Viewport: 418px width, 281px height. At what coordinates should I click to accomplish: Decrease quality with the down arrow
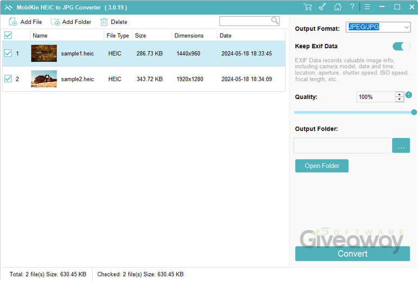tap(400, 99)
